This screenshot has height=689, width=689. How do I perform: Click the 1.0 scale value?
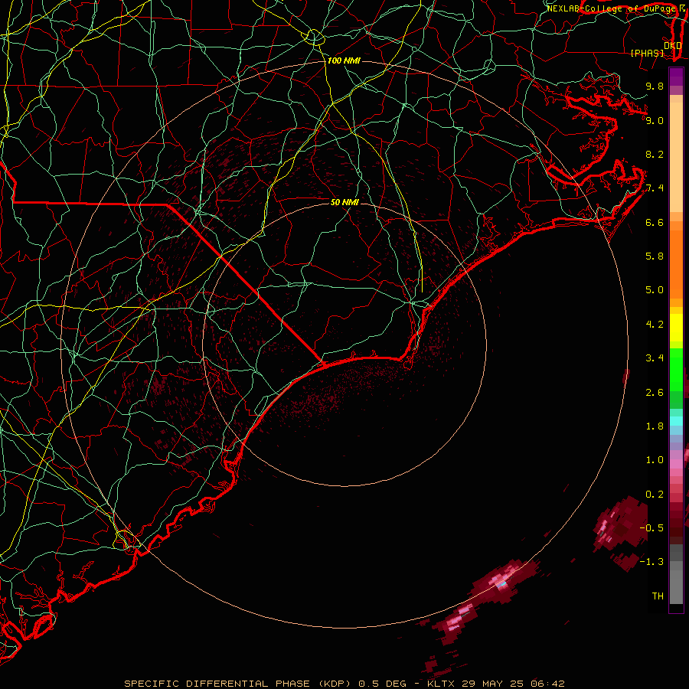pos(655,460)
